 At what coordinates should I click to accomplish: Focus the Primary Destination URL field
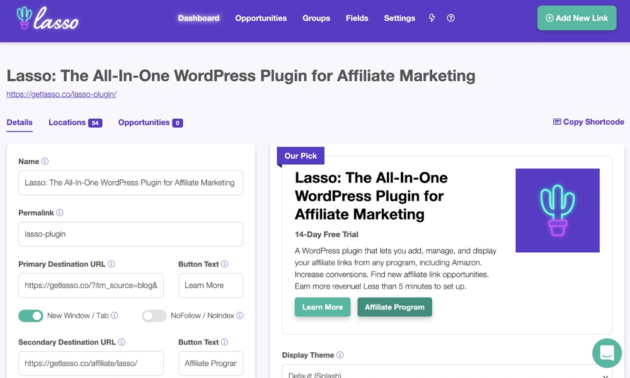[x=91, y=286]
